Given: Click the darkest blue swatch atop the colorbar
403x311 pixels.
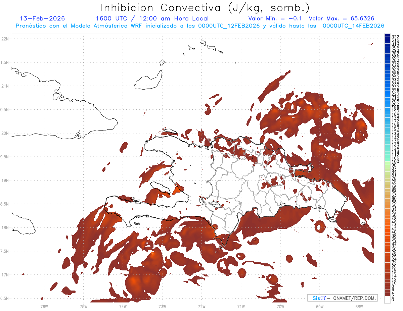Looking at the screenshot, I should (x=388, y=36).
